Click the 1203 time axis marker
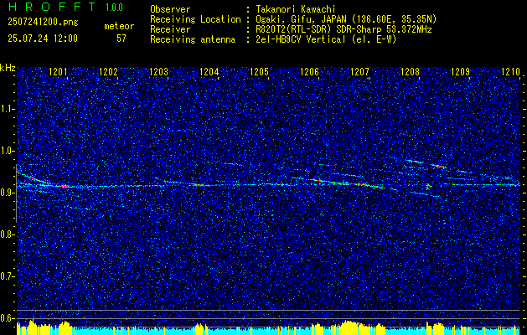 (x=158, y=71)
